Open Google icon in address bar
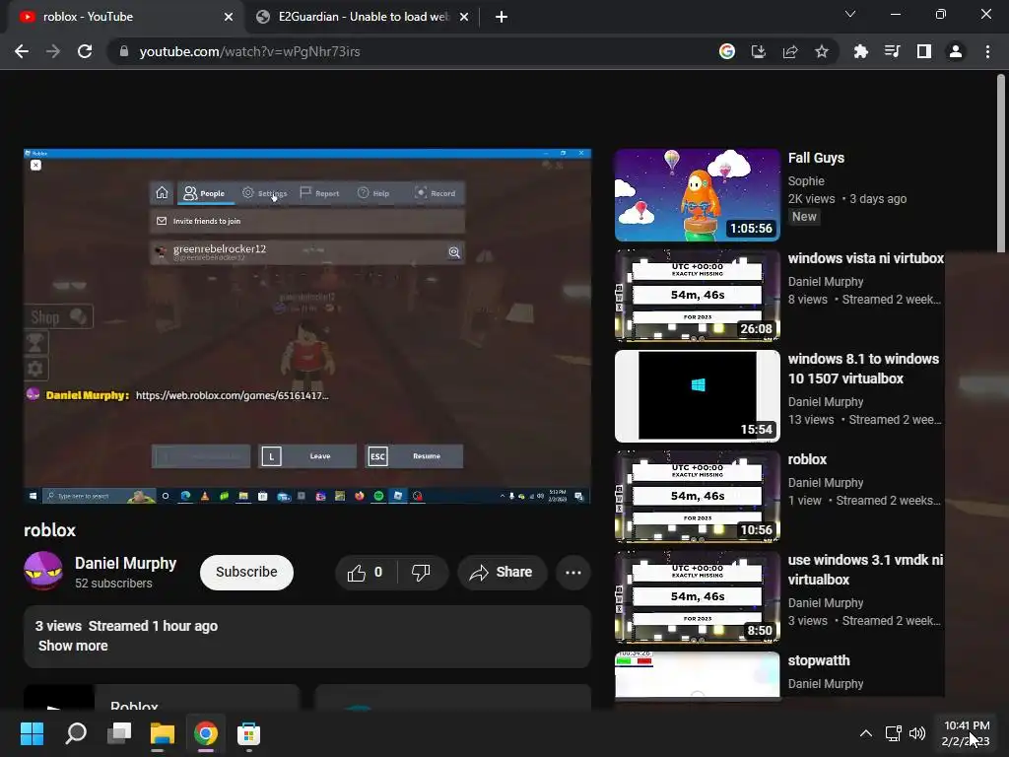The width and height of the screenshot is (1009, 757). coord(727,51)
